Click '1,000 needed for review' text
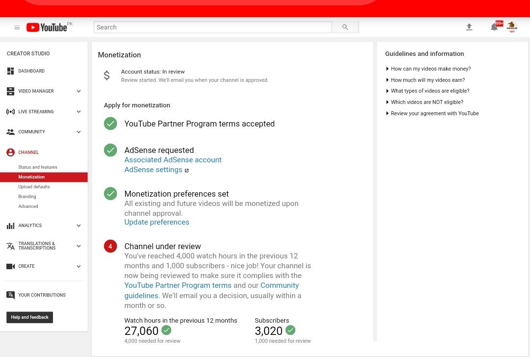 click(x=283, y=341)
